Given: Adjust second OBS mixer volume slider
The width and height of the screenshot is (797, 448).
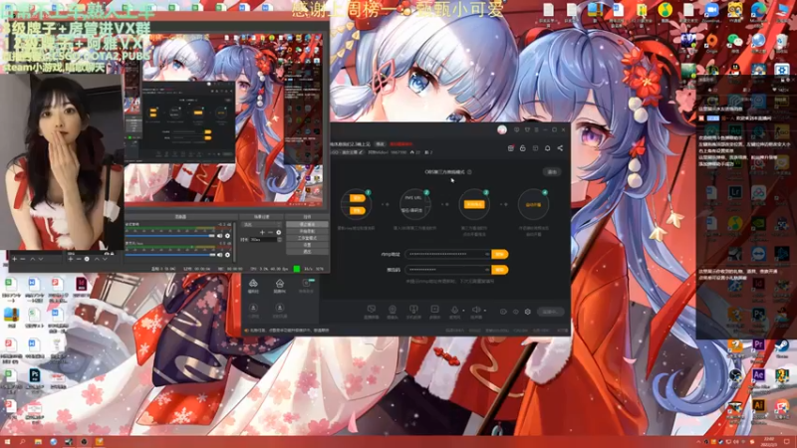Looking at the screenshot, I should pyautogui.click(x=170, y=255).
